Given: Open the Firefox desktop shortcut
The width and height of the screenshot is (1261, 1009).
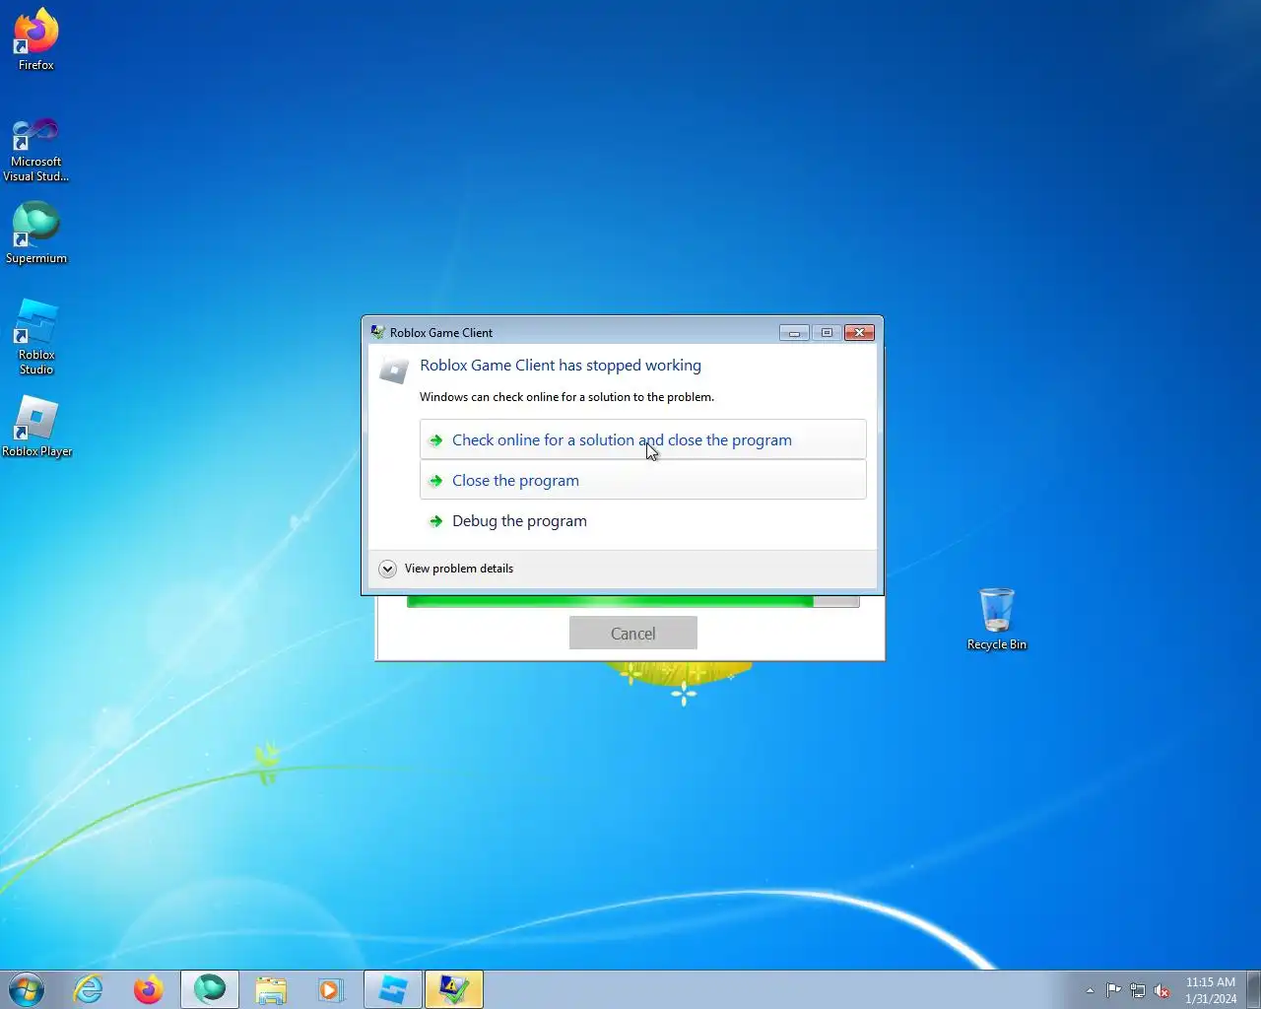Looking at the screenshot, I should coord(36,39).
